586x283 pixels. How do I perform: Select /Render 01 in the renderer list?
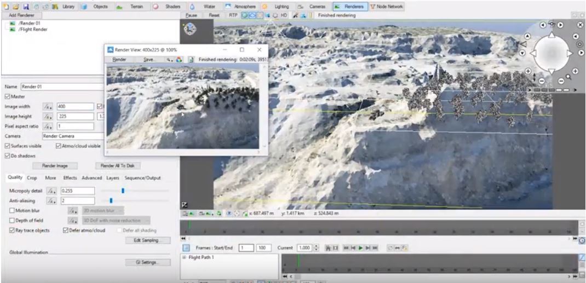coord(30,23)
